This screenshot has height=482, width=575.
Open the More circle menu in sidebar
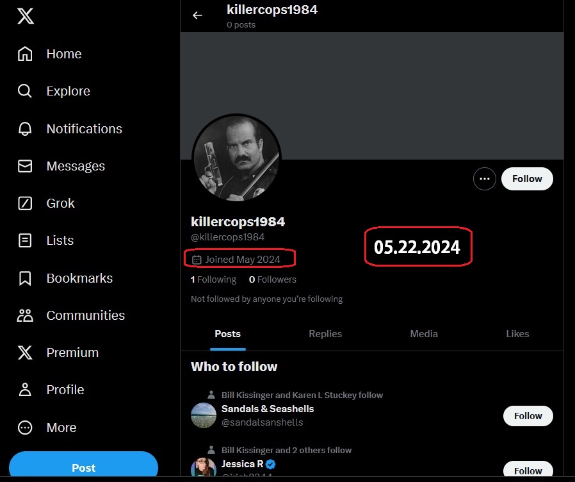pos(25,428)
